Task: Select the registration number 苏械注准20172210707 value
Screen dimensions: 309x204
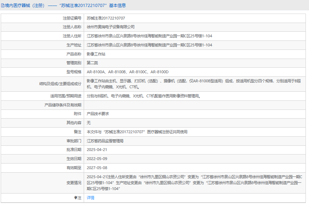Action: pos(106,18)
